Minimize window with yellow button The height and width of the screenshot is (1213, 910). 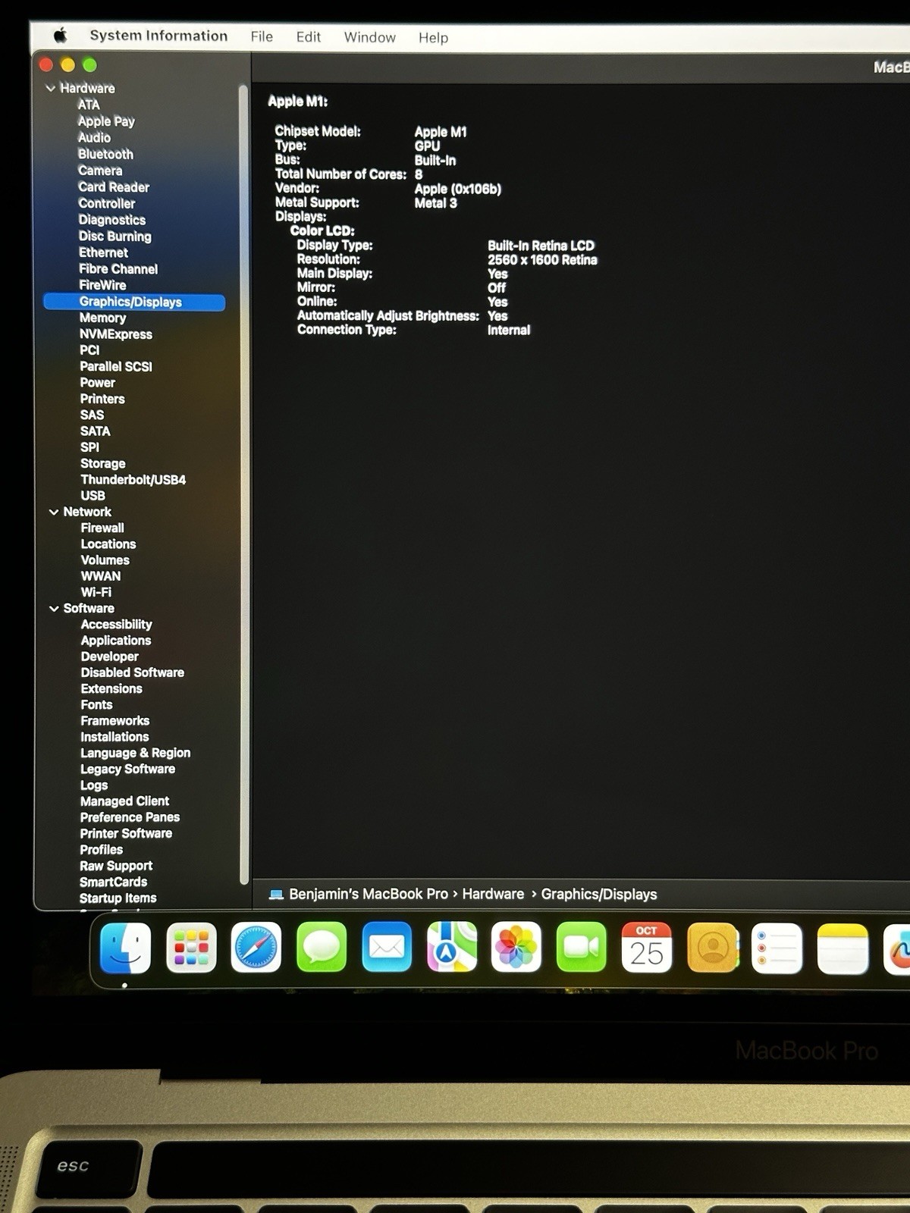[68, 64]
